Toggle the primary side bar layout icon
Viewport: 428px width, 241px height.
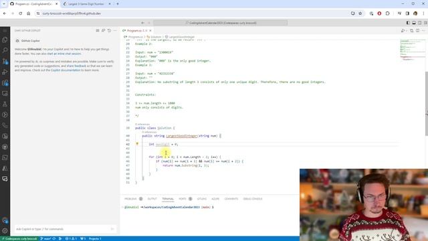point(408,23)
